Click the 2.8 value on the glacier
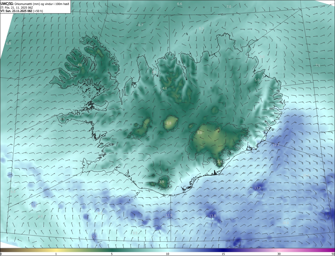This screenshot has width=335, height=256. [169, 123]
